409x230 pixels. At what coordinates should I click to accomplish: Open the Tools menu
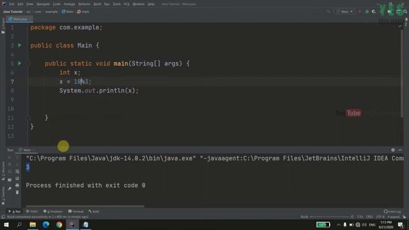point(116,4)
